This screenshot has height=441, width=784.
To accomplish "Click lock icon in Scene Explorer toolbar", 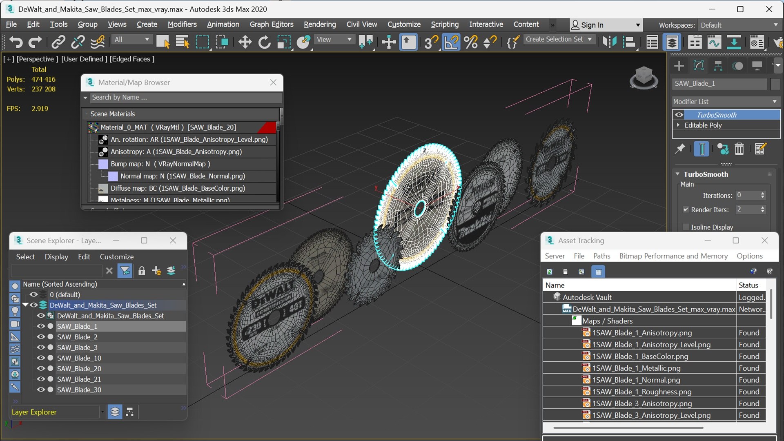I will [x=141, y=271].
